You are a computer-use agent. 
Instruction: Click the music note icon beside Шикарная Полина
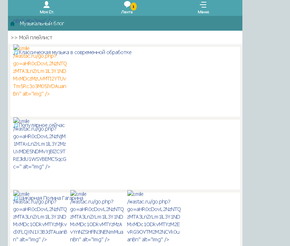tap(16, 198)
